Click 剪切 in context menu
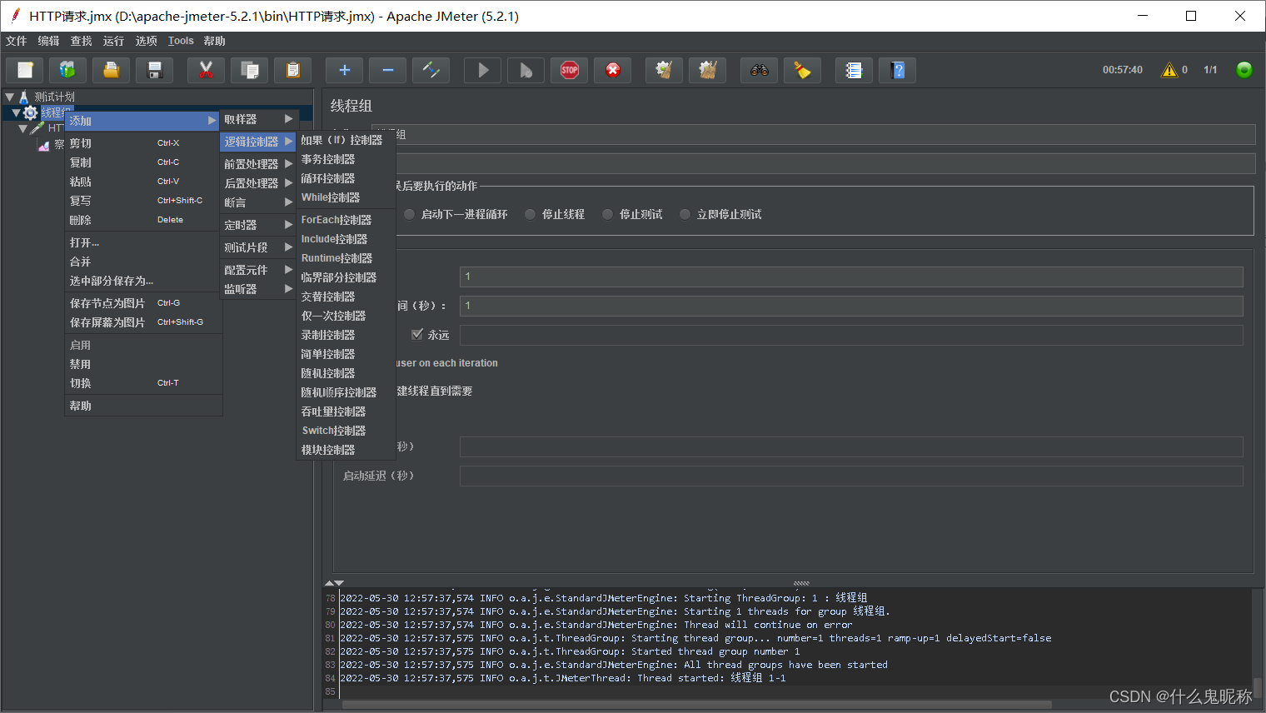This screenshot has height=713, width=1266. (143, 143)
